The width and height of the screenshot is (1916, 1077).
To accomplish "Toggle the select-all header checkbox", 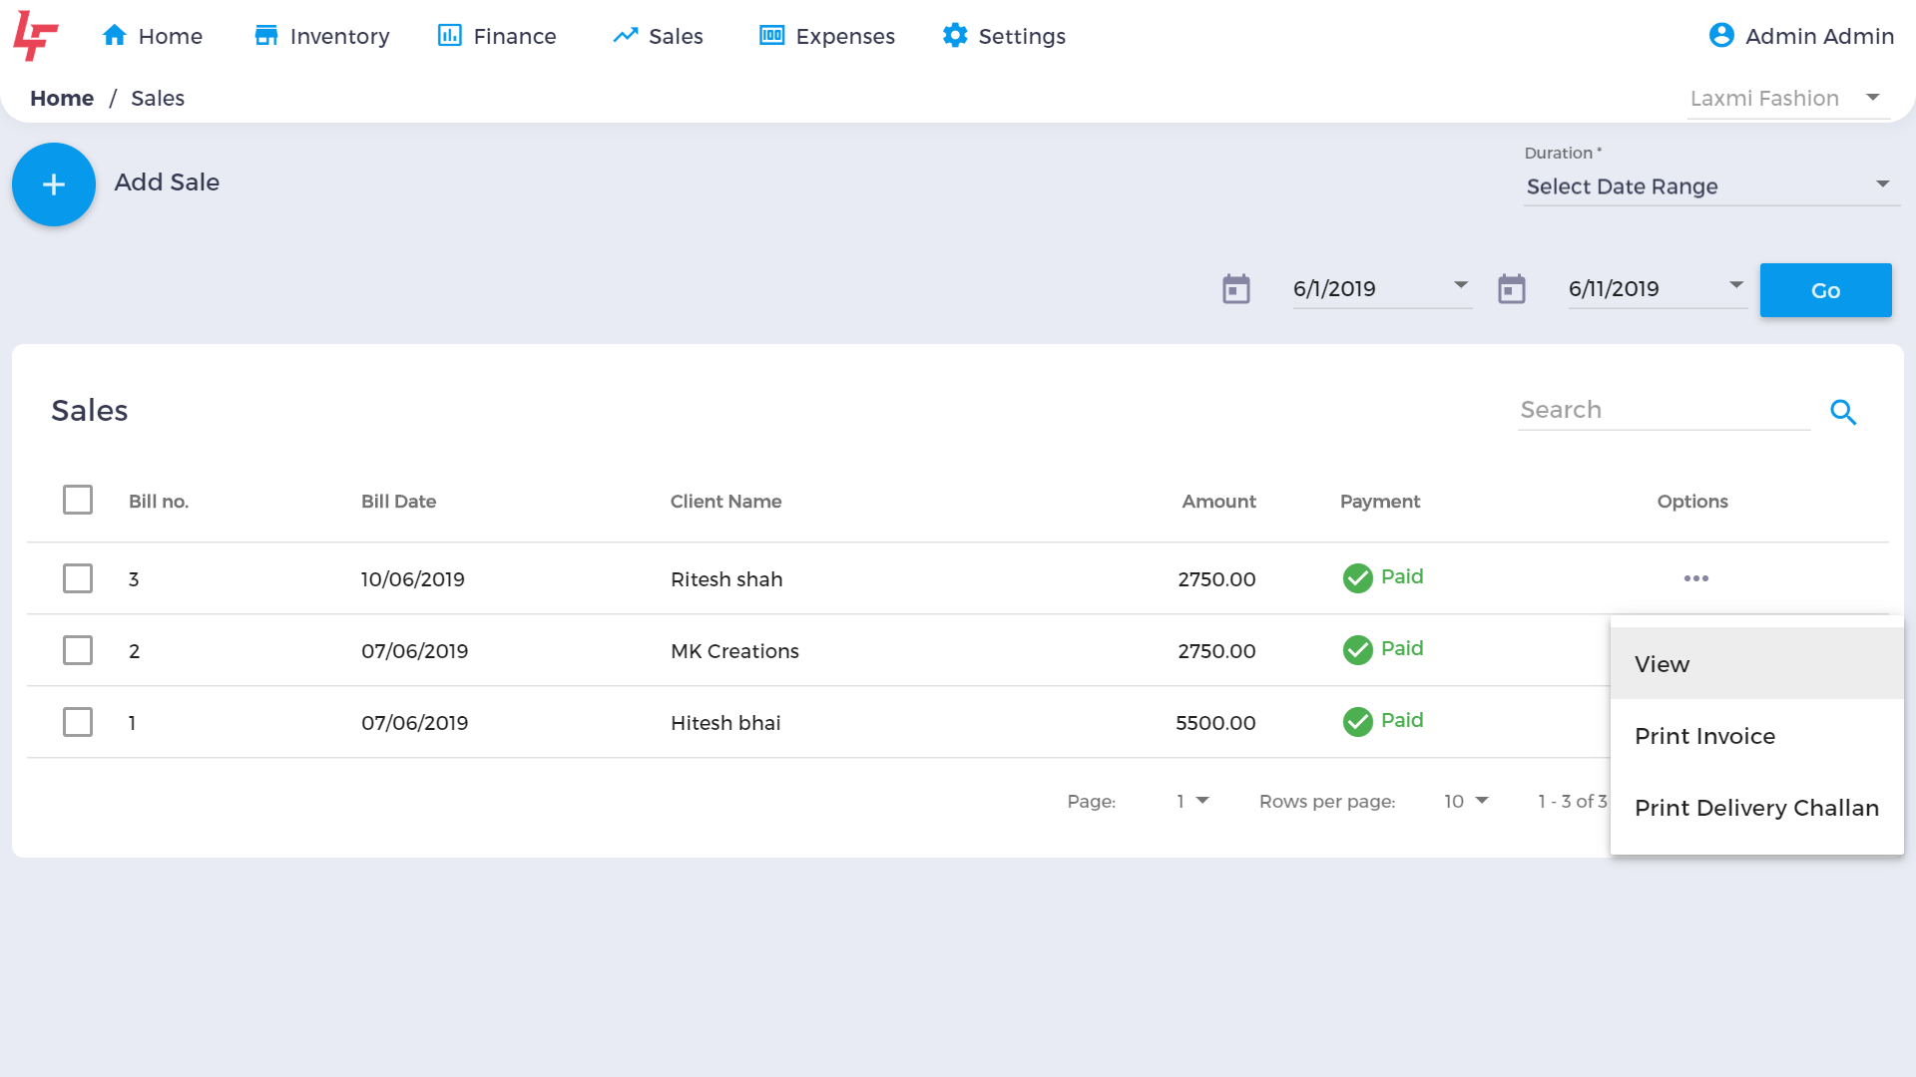I will pyautogui.click(x=78, y=501).
